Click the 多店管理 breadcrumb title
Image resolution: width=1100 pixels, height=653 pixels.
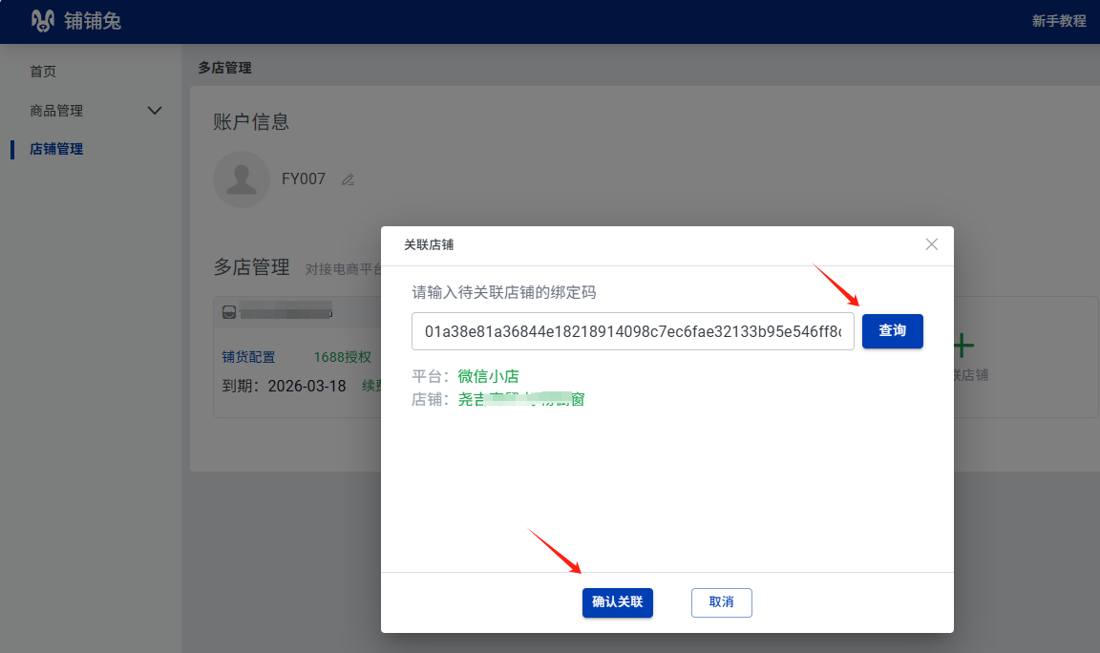[x=224, y=68]
